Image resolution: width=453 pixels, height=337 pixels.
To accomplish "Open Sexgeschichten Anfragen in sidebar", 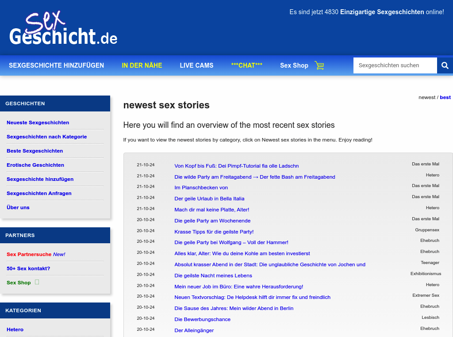I will click(x=39, y=193).
